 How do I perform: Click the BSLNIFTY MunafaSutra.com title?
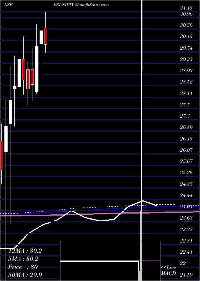pos(81,5)
